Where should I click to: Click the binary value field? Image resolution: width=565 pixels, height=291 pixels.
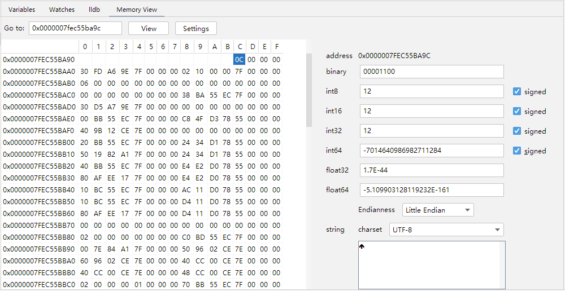click(431, 72)
